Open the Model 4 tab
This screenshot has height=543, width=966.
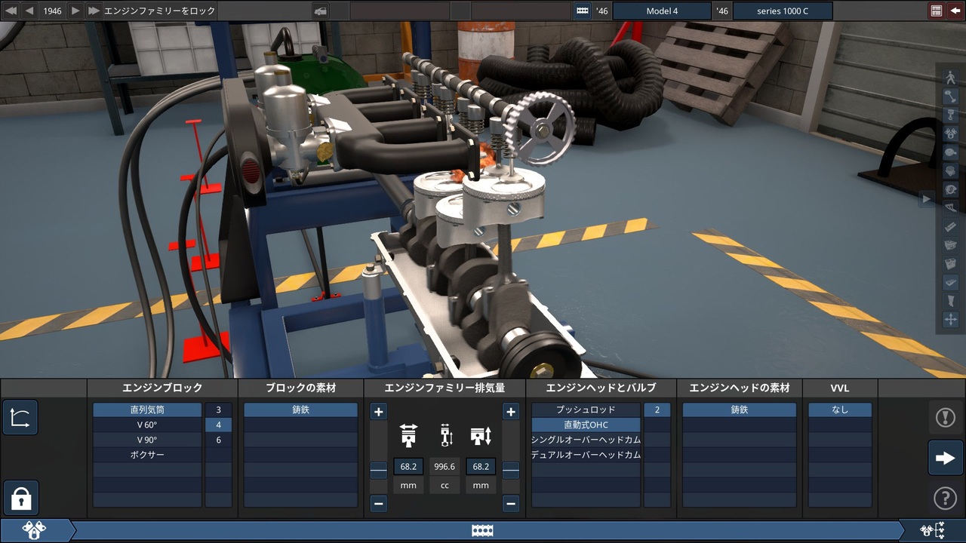pos(662,11)
